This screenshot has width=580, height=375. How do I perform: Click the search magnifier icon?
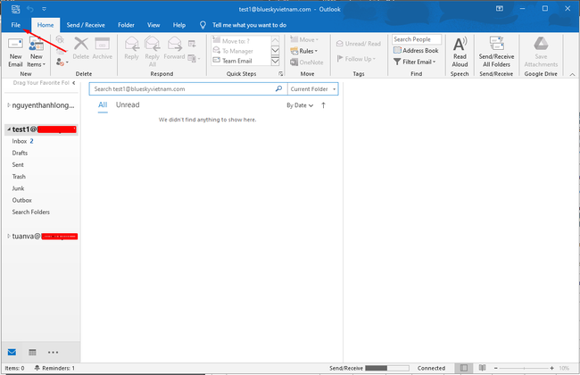279,88
